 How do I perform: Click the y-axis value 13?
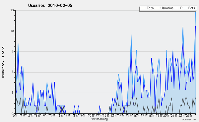(x=12, y=10)
